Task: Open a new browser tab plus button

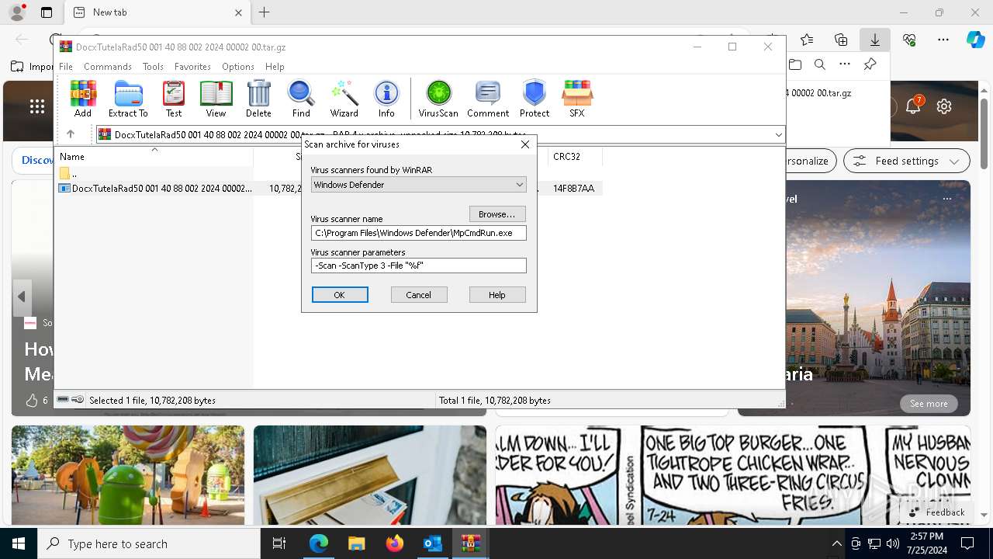Action: click(x=265, y=12)
